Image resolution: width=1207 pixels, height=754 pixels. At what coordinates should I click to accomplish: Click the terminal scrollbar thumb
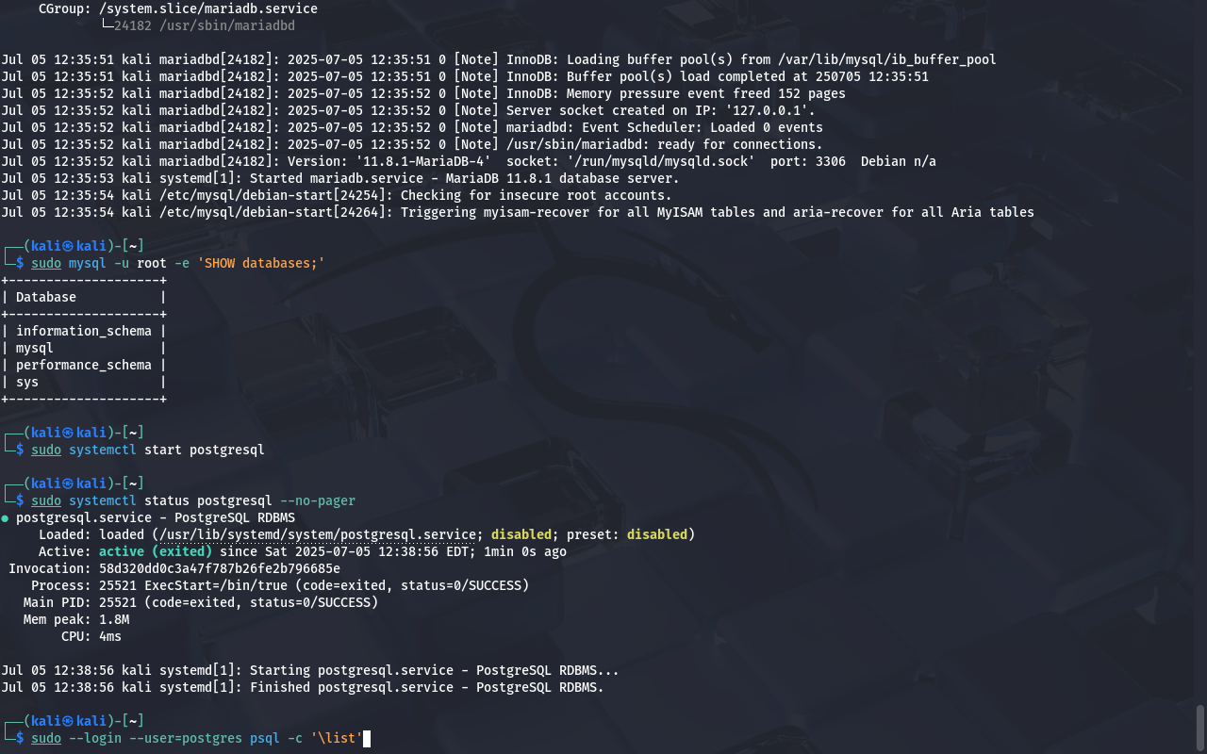1200,727
